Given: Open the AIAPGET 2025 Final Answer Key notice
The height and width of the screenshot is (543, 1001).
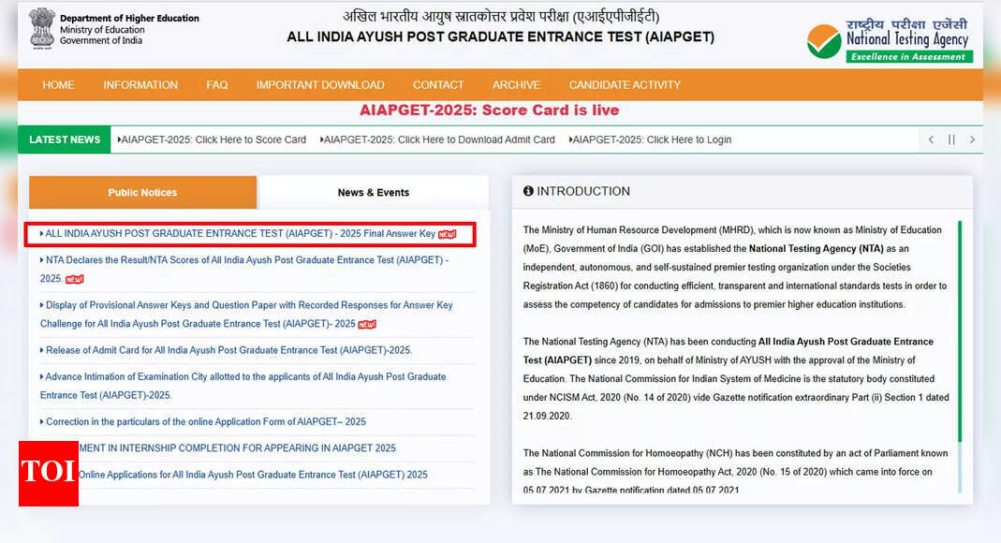Looking at the screenshot, I should click(x=240, y=233).
